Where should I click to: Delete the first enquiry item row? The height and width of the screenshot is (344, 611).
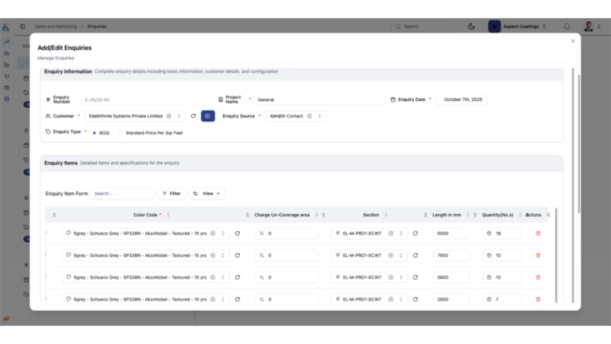tap(538, 233)
